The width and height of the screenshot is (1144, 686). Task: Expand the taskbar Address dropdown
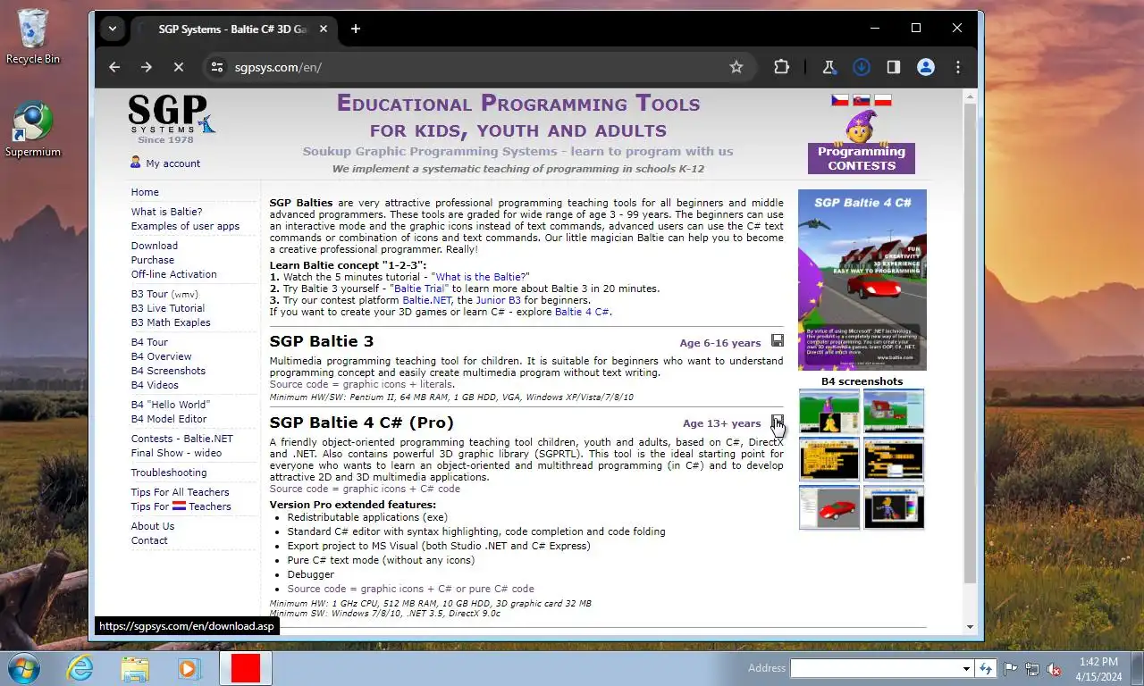click(966, 668)
